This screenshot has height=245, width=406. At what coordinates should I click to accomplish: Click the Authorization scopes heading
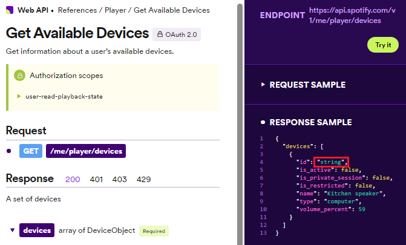67,76
